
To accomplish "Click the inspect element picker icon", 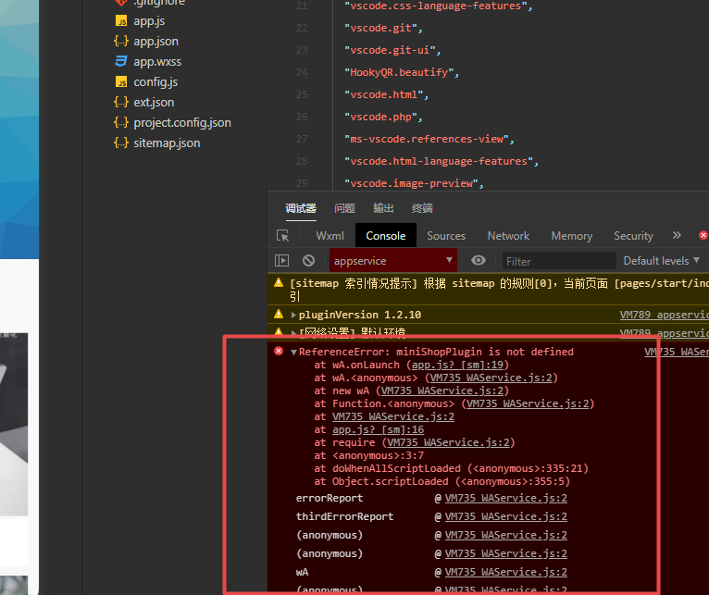I will 283,236.
